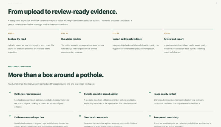Click the "STEP 03" label

pyautogui.click(x=116, y=33)
